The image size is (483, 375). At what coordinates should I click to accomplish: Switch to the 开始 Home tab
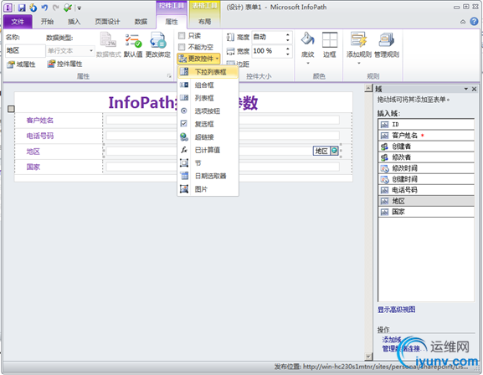click(47, 21)
